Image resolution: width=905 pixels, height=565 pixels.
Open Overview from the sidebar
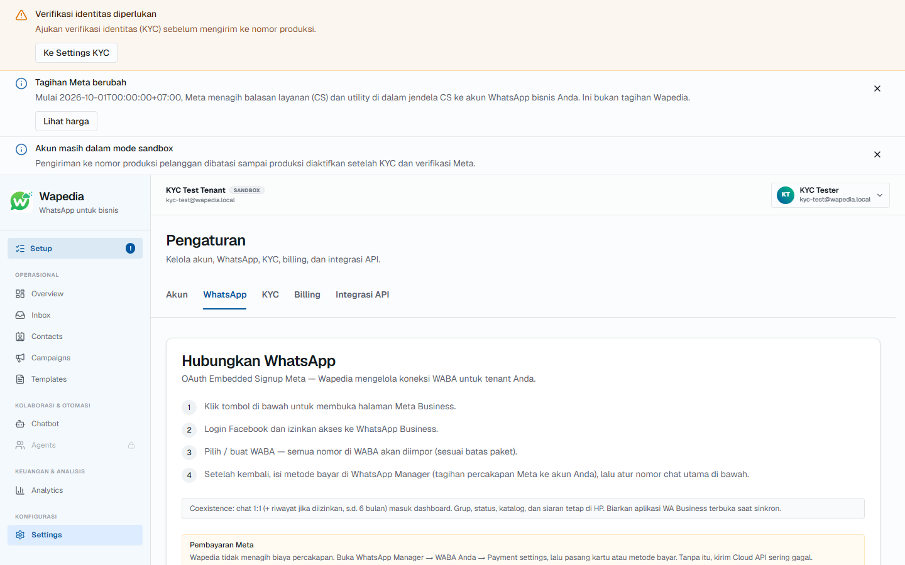[75, 294]
